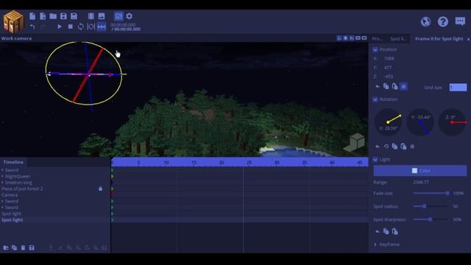Click the Range value 2346.77

(x=421, y=183)
